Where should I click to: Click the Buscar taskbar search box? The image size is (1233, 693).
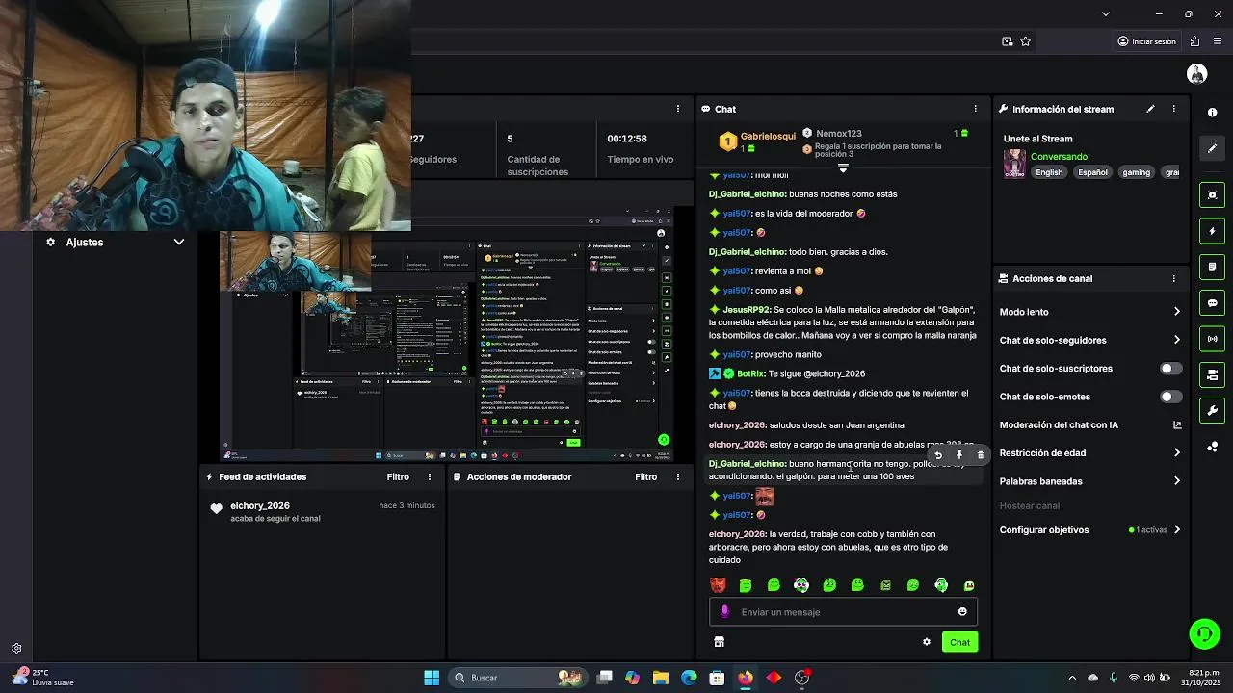point(520,678)
